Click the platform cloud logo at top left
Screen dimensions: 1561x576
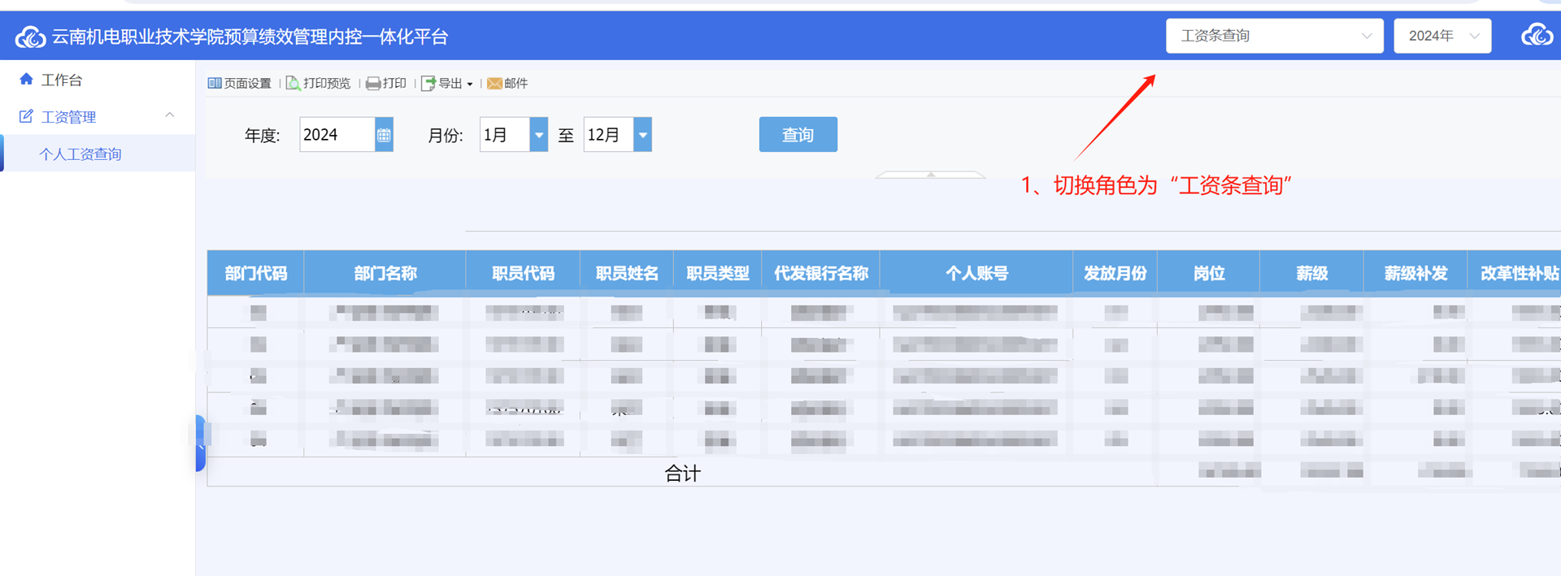pyautogui.click(x=31, y=37)
